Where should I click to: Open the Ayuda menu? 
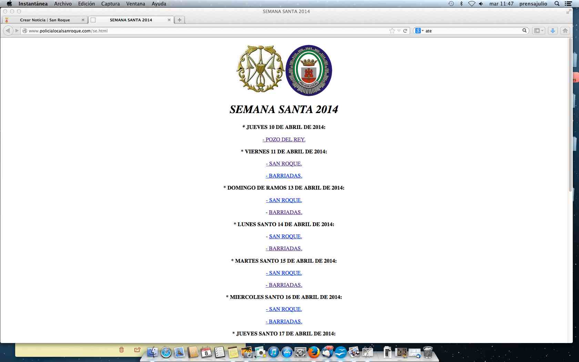click(x=159, y=4)
